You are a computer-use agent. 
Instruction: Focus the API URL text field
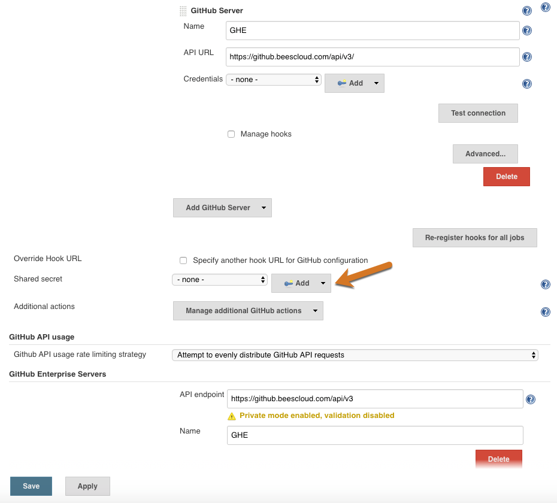[373, 57]
